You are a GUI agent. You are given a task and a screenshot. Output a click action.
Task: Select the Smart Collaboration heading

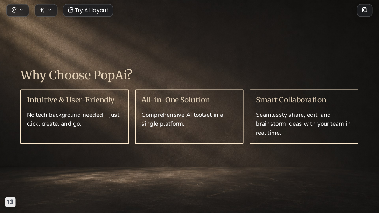tap(291, 100)
